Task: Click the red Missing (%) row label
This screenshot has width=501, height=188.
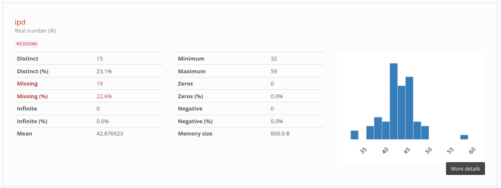Action: 32,96
